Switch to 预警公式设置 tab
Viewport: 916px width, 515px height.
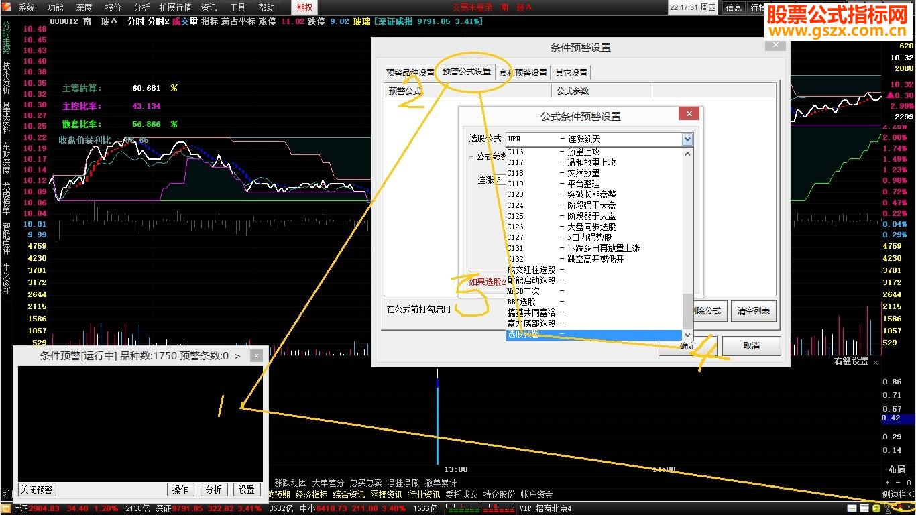pos(467,72)
